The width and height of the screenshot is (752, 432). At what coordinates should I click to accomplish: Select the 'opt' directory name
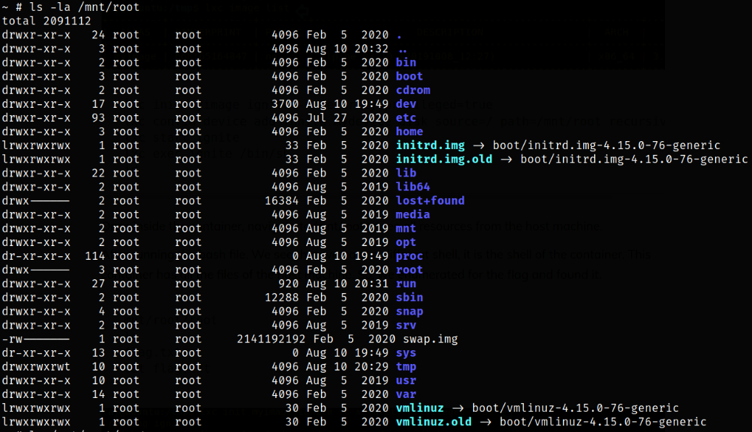pos(406,242)
